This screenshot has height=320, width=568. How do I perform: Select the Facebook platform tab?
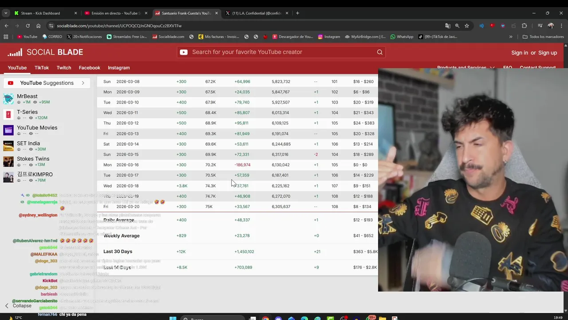click(90, 68)
